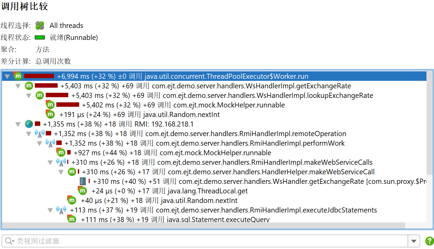Collapse the ThreadPoolExecutor$Worker.run node
434x249 pixels.
7,76
